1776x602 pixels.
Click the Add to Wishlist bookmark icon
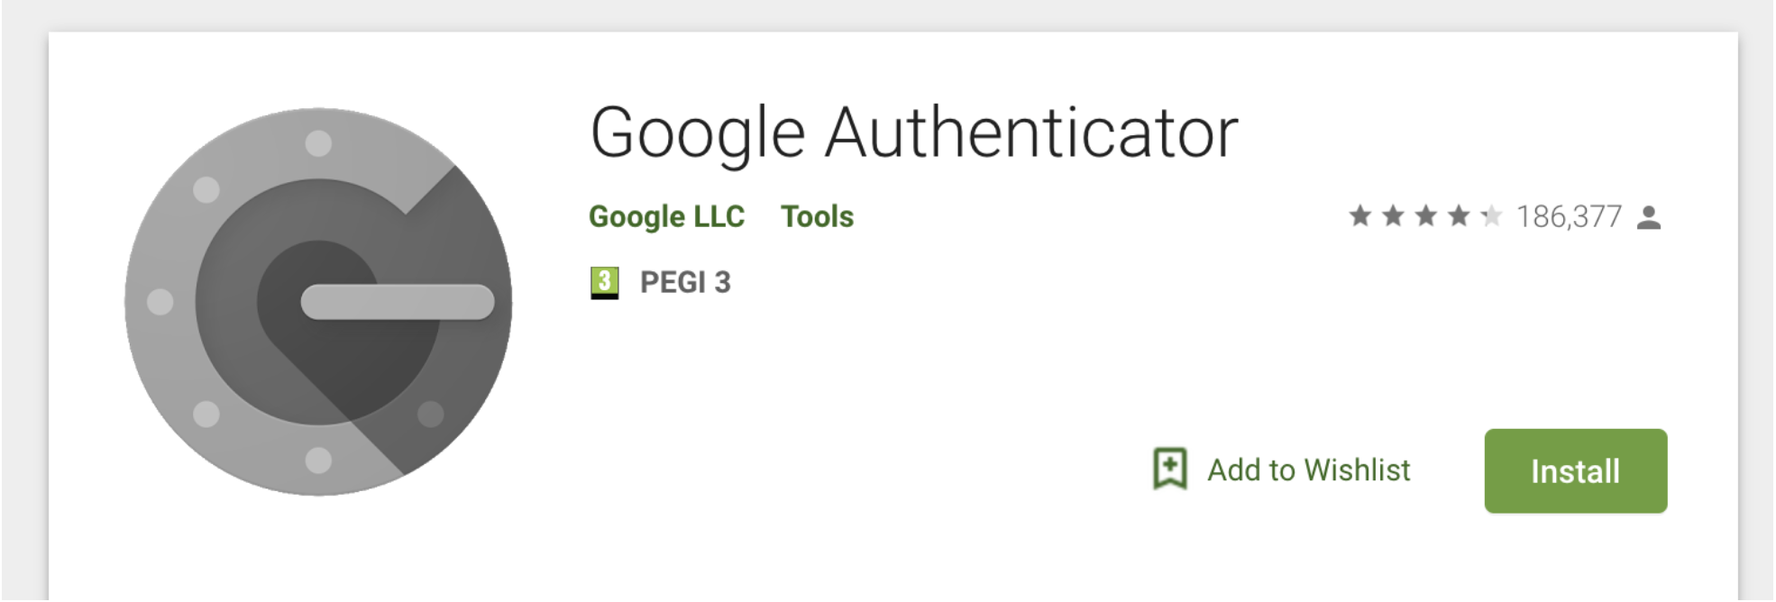click(x=1170, y=470)
